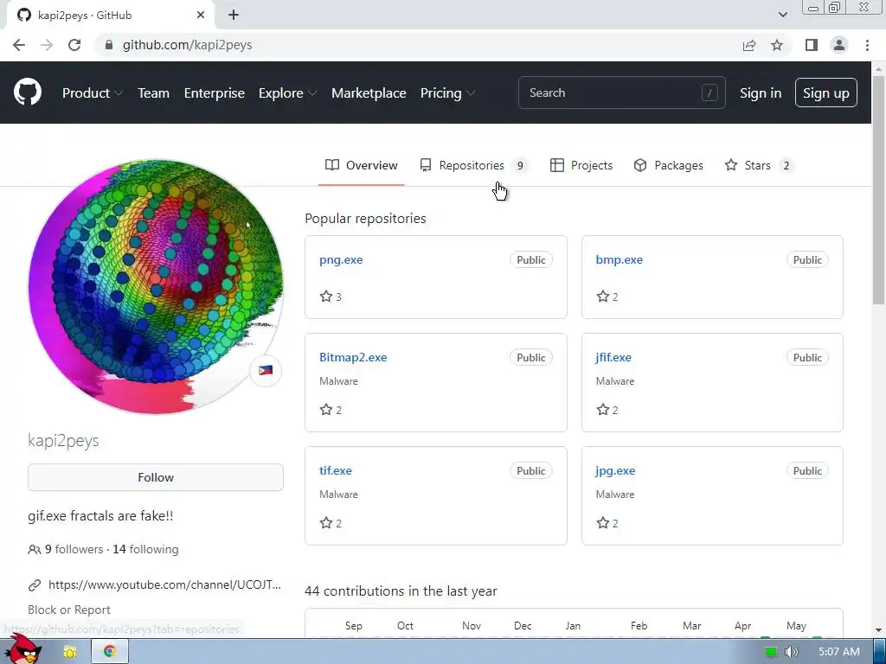Viewport: 886px width, 664px height.
Task: Click the Show desktop strip
Action: pos(880,651)
